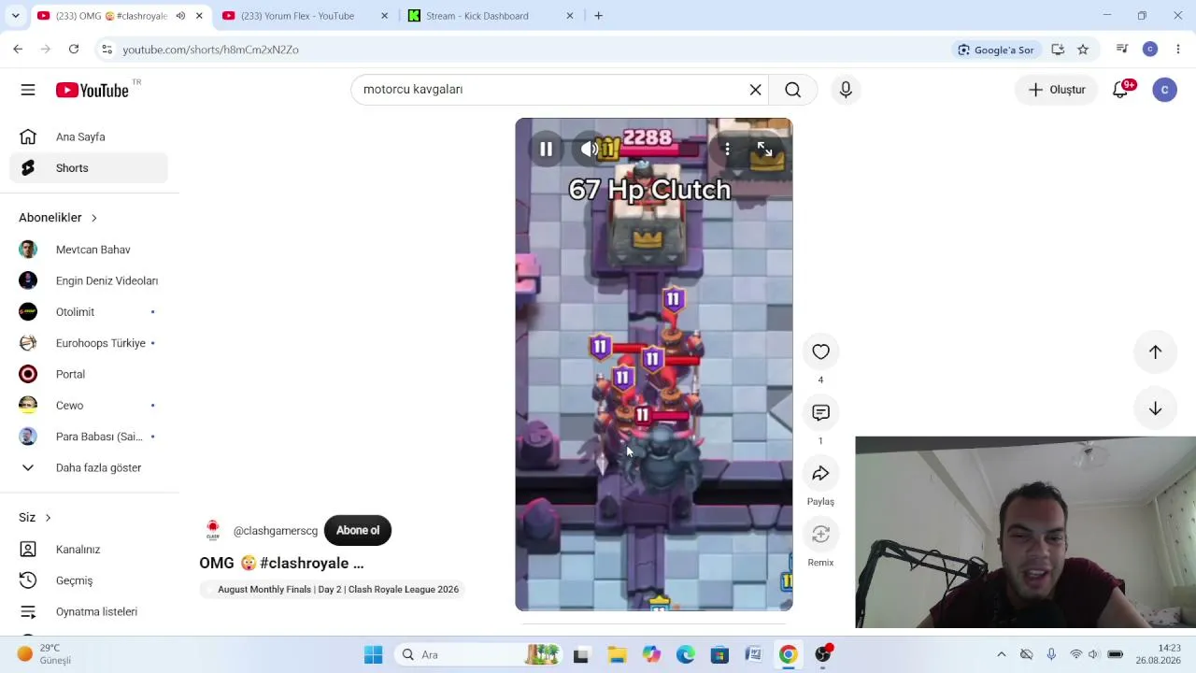Mute the OMG clashroyale tab audio
The image size is (1196, 673).
[x=180, y=16]
